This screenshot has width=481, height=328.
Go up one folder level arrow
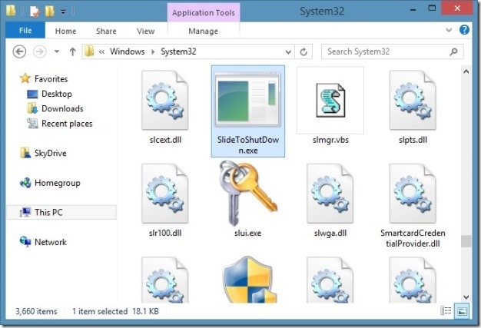73,51
